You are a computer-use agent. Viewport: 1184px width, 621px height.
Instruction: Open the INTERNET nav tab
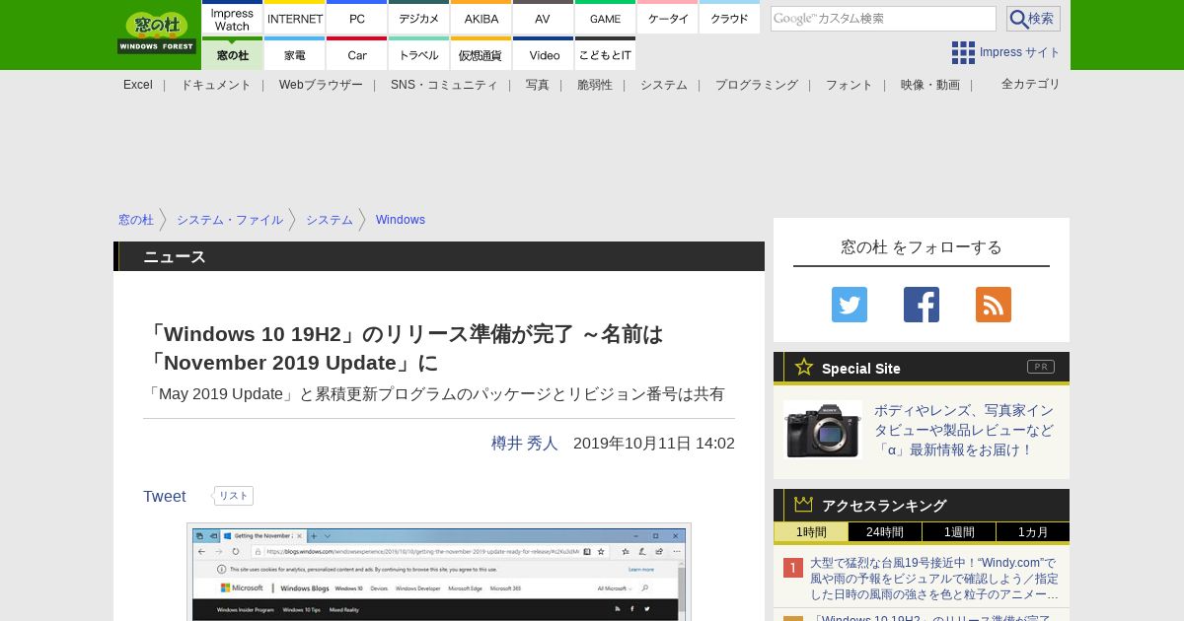[295, 17]
